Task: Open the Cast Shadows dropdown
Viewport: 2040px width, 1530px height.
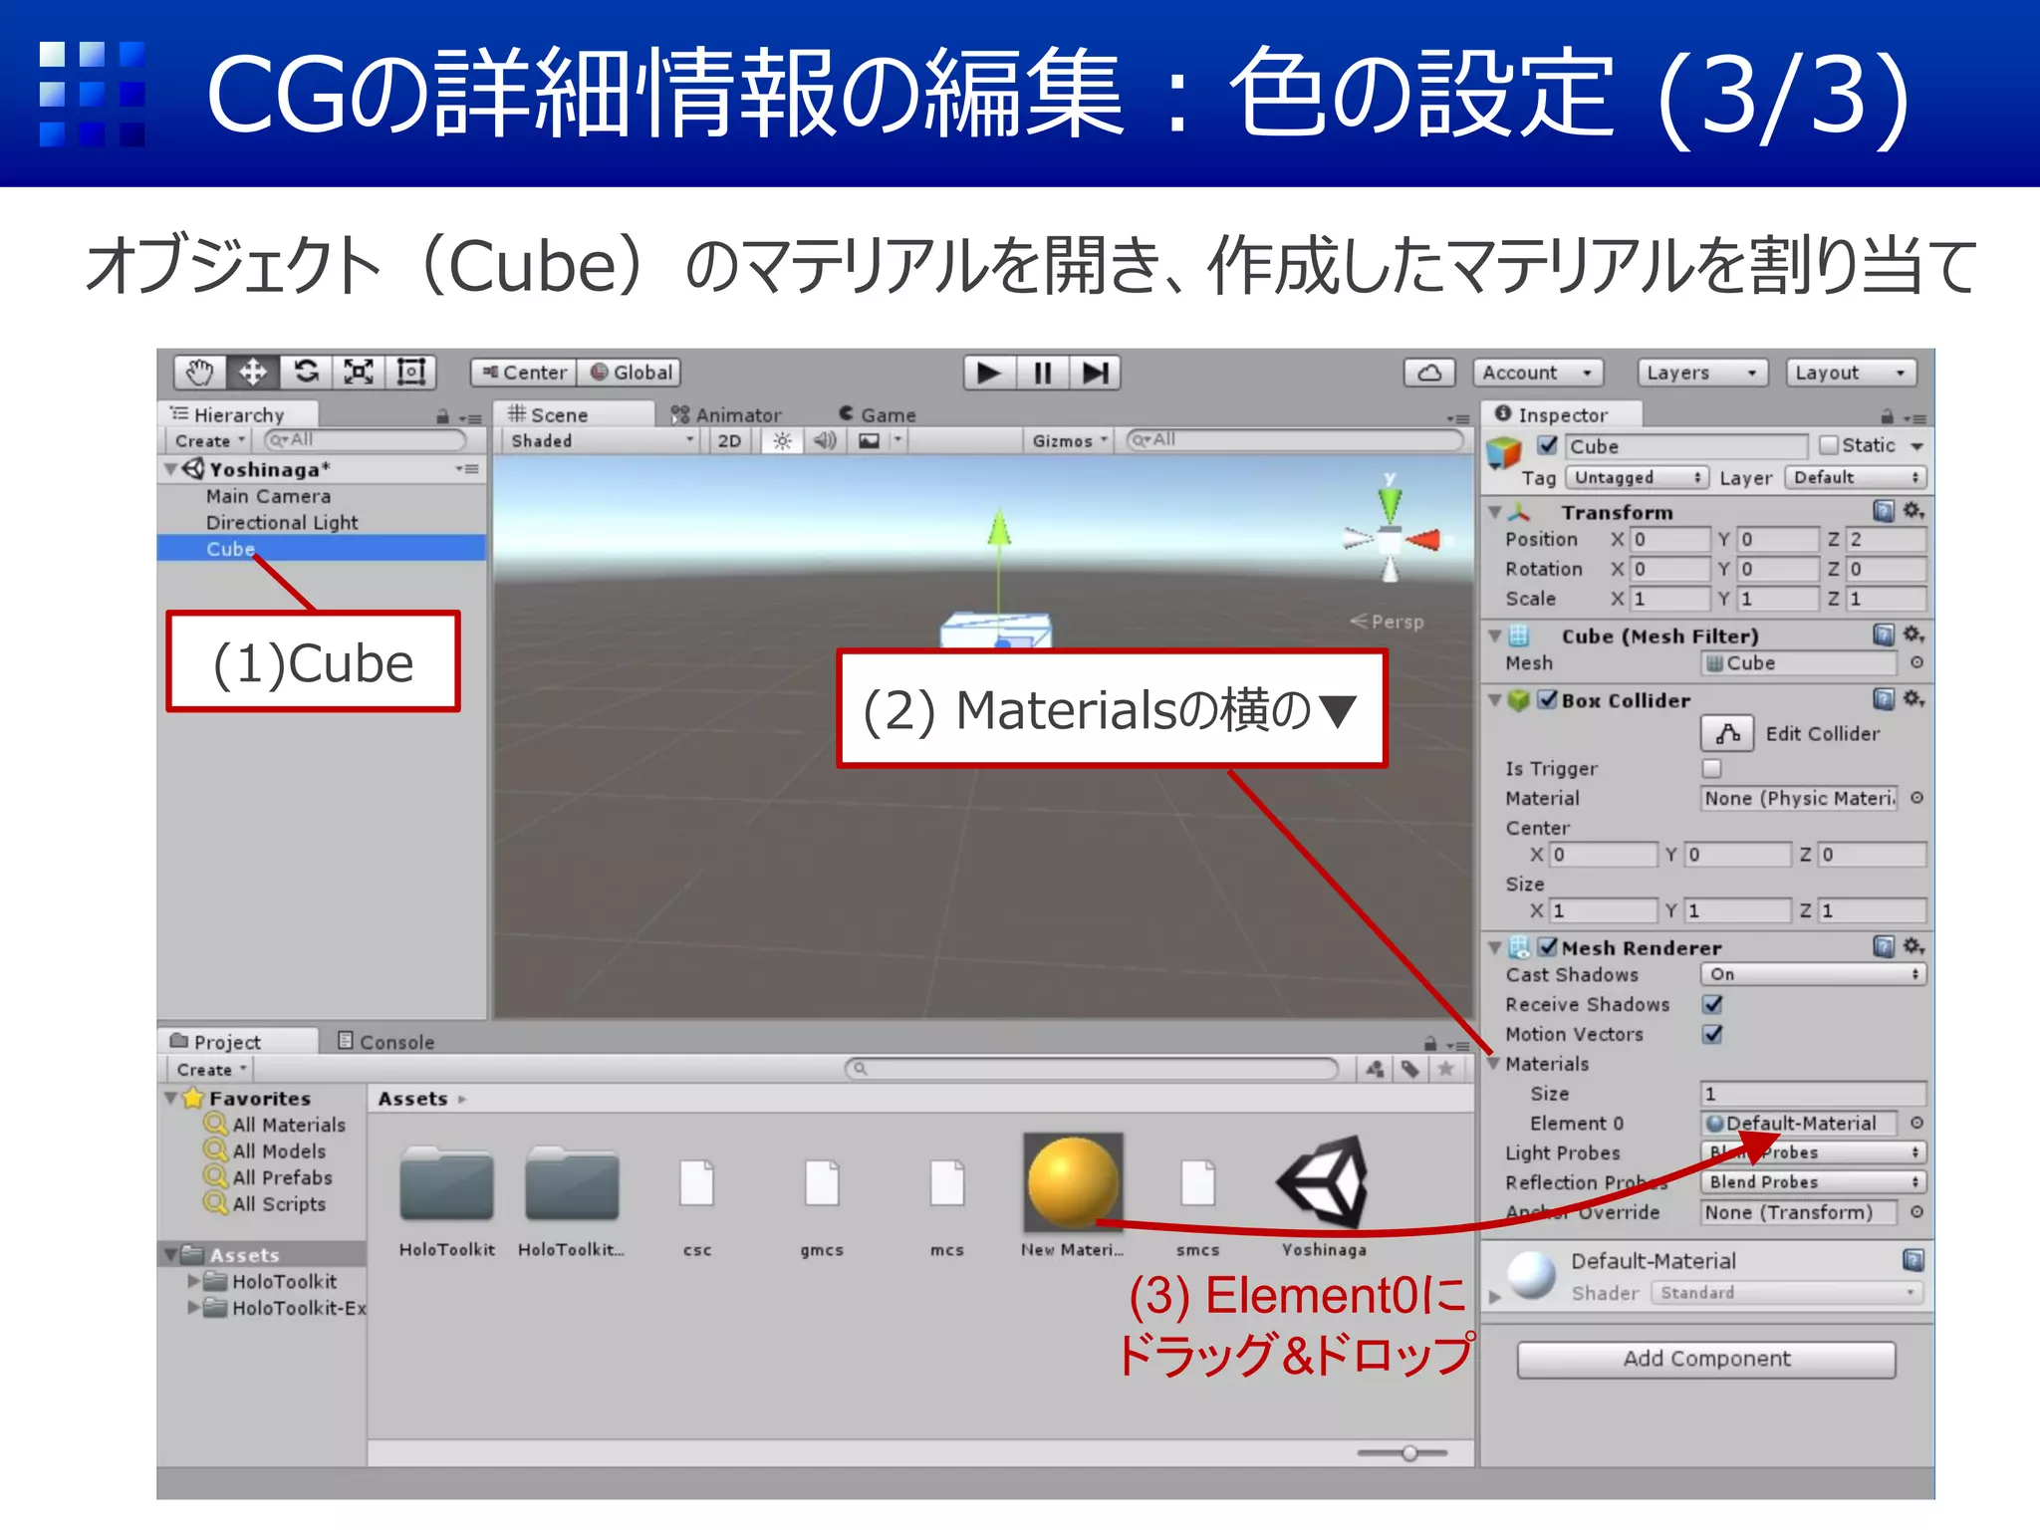Action: coord(1813,974)
